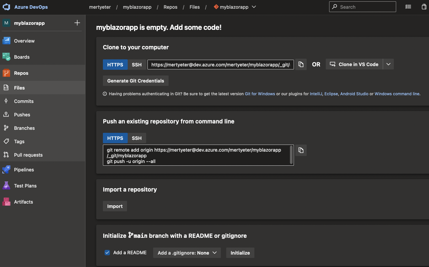Open the Pipelines section icon
429x267 pixels.
coord(6,170)
